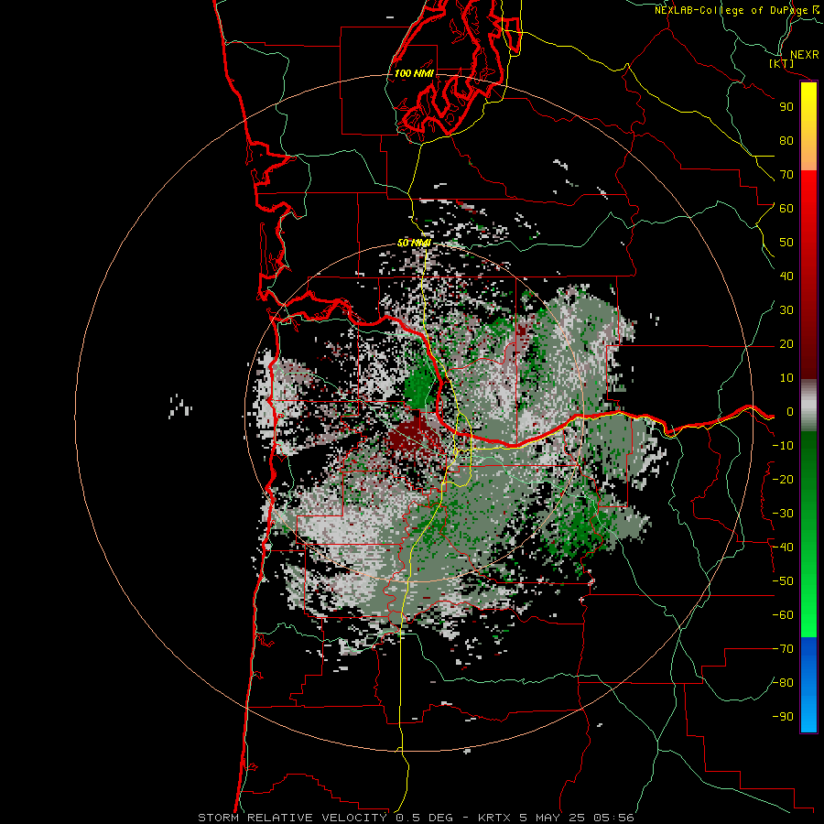Click the positive 50 scale value
The height and width of the screenshot is (824, 824).
click(x=786, y=243)
